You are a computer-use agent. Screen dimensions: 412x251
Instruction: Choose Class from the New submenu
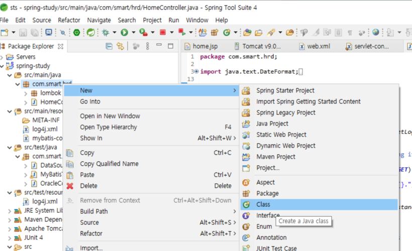319,204
